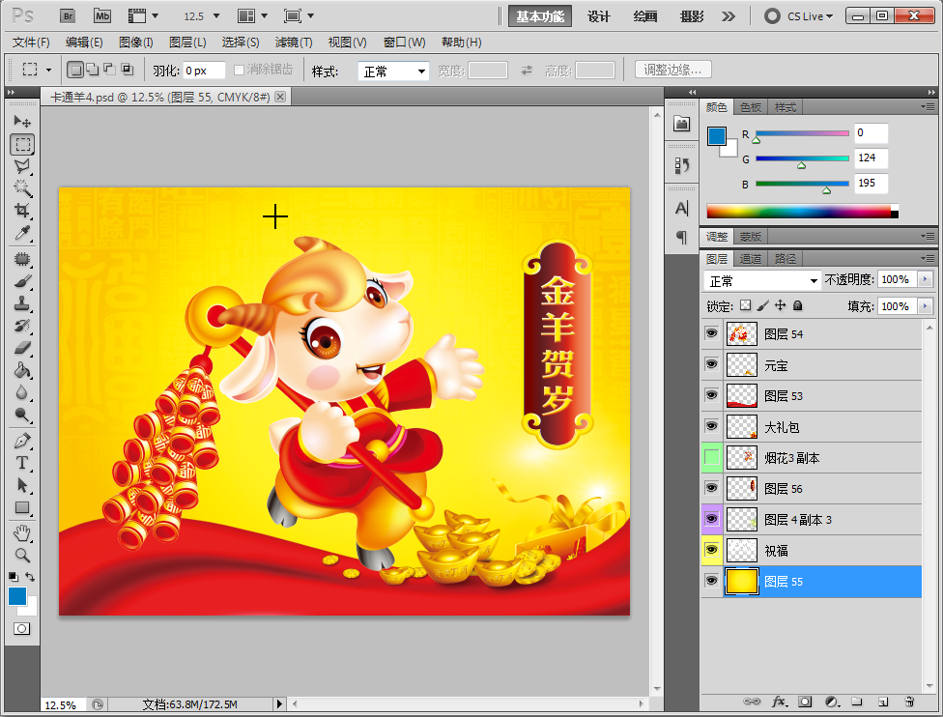Switch to 基本功能 workspace
Image resolution: width=943 pixels, height=717 pixels.
(540, 16)
